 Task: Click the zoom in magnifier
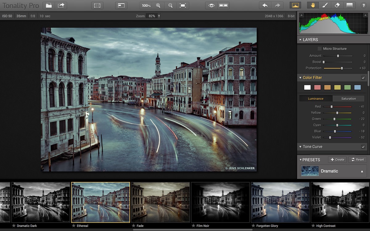pos(158,6)
